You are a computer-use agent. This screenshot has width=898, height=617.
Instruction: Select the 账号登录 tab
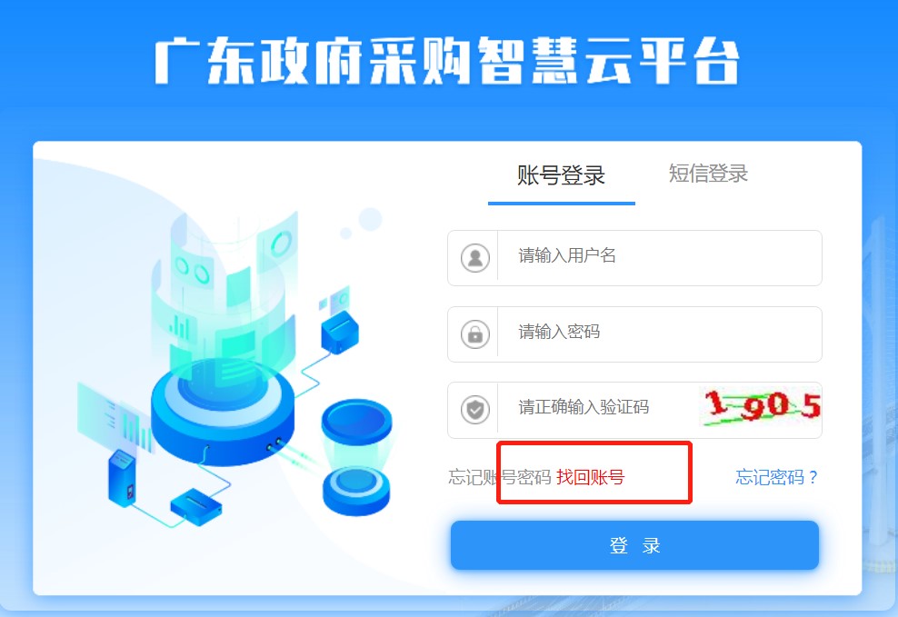(x=562, y=175)
